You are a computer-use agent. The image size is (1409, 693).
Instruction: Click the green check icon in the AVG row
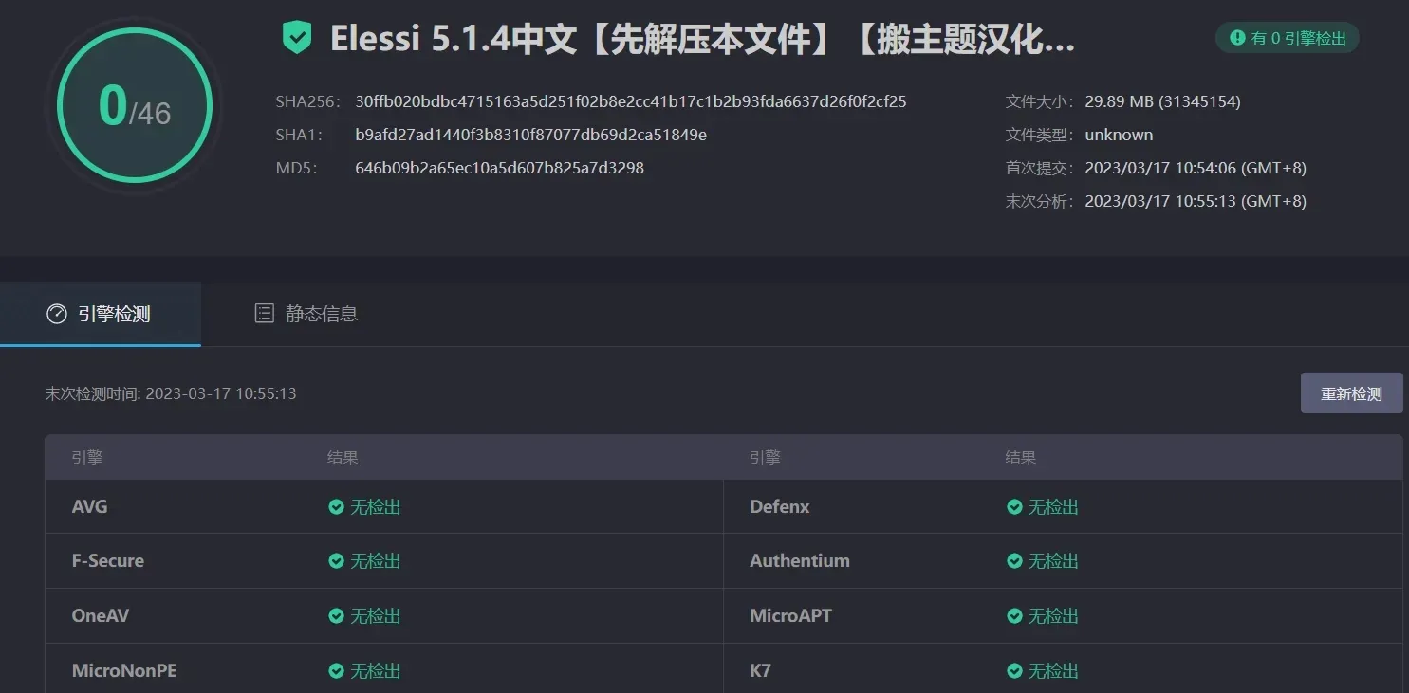pos(336,507)
